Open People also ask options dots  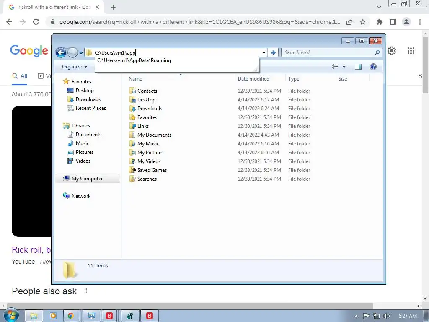86,291
